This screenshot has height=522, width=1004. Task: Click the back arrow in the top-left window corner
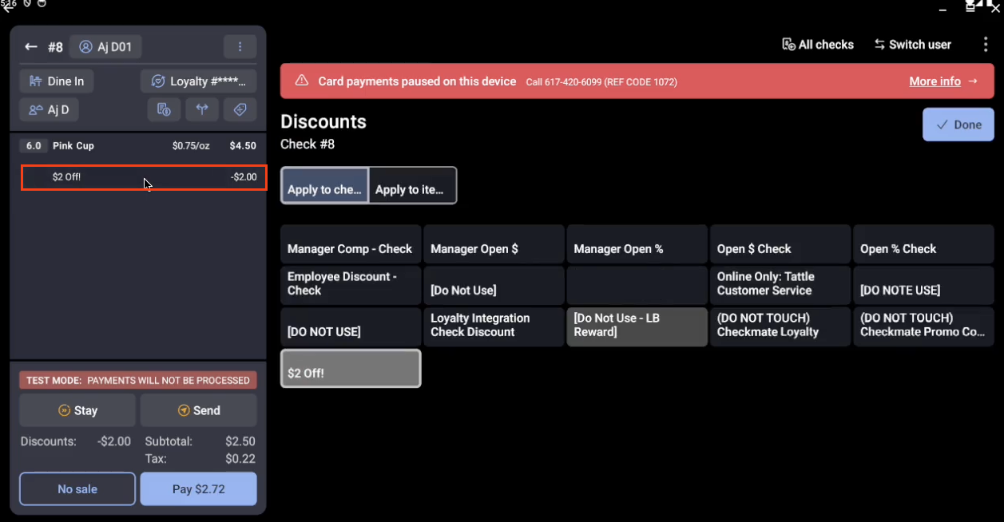8,7
